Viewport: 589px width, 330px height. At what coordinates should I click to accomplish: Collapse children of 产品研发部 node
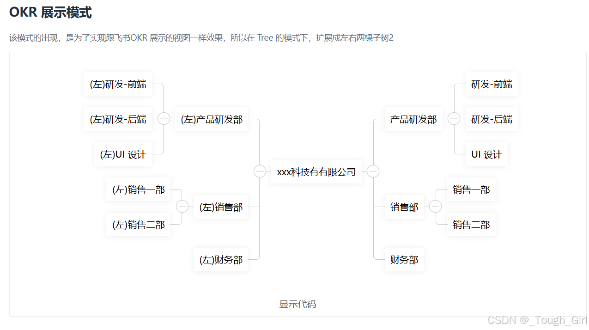pos(454,119)
